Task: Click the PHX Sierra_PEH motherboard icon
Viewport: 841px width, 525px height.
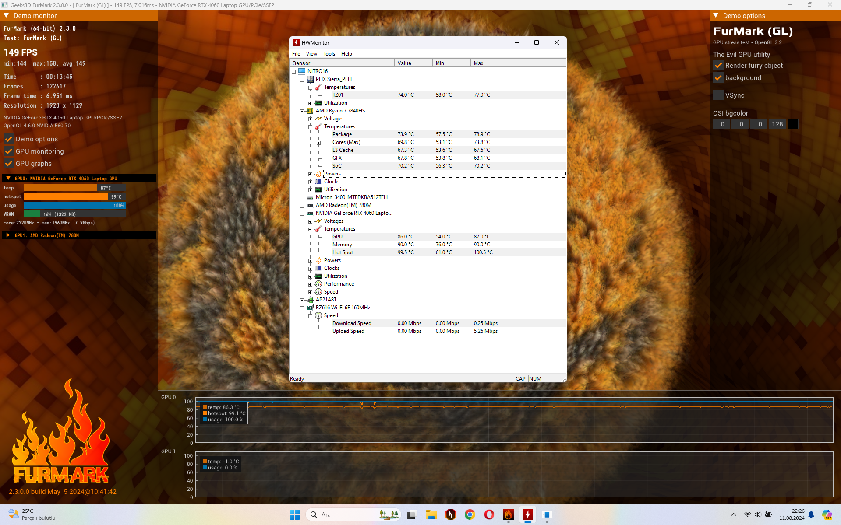Action: (x=310, y=79)
